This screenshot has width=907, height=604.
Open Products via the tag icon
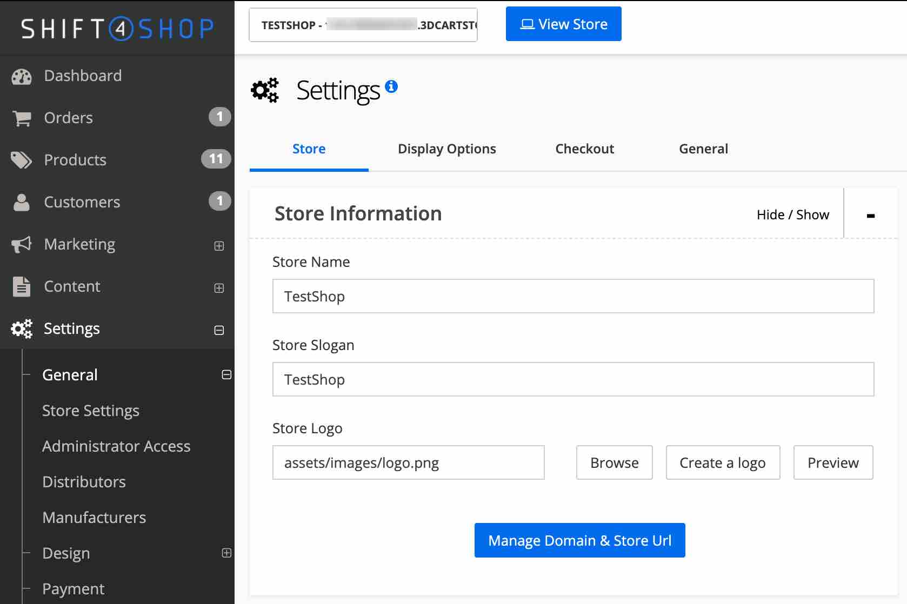[x=21, y=159]
